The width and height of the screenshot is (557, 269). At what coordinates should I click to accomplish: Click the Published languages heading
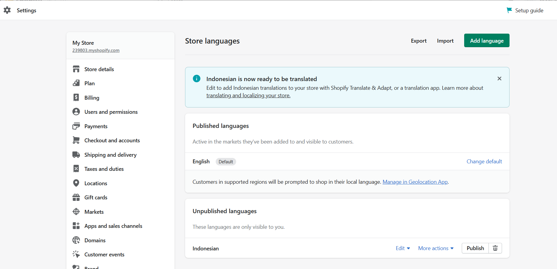coord(221,126)
